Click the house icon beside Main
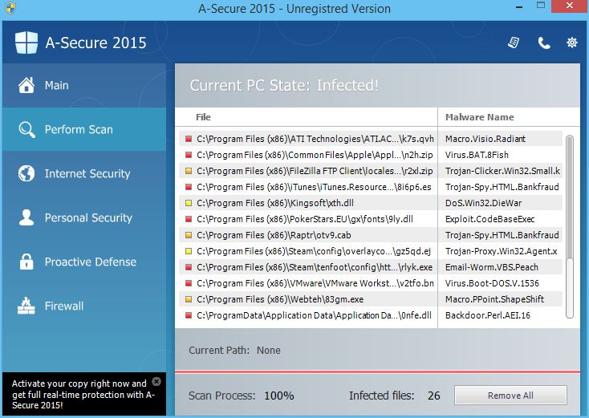Image resolution: width=589 pixels, height=418 pixels. (x=26, y=85)
